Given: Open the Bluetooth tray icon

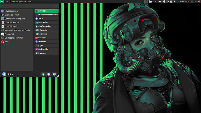Looking at the screenshot, I should point(164,1).
